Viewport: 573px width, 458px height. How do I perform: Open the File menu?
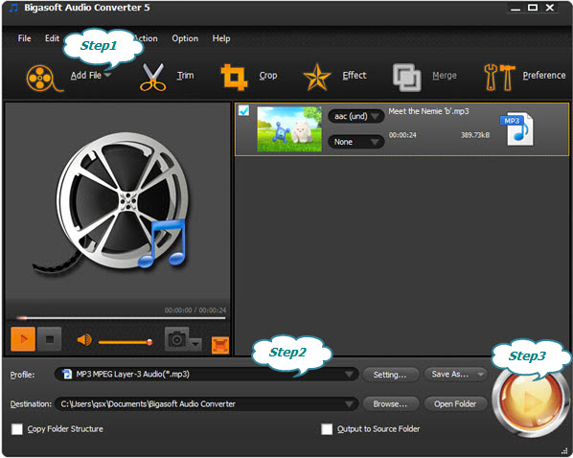(x=24, y=38)
